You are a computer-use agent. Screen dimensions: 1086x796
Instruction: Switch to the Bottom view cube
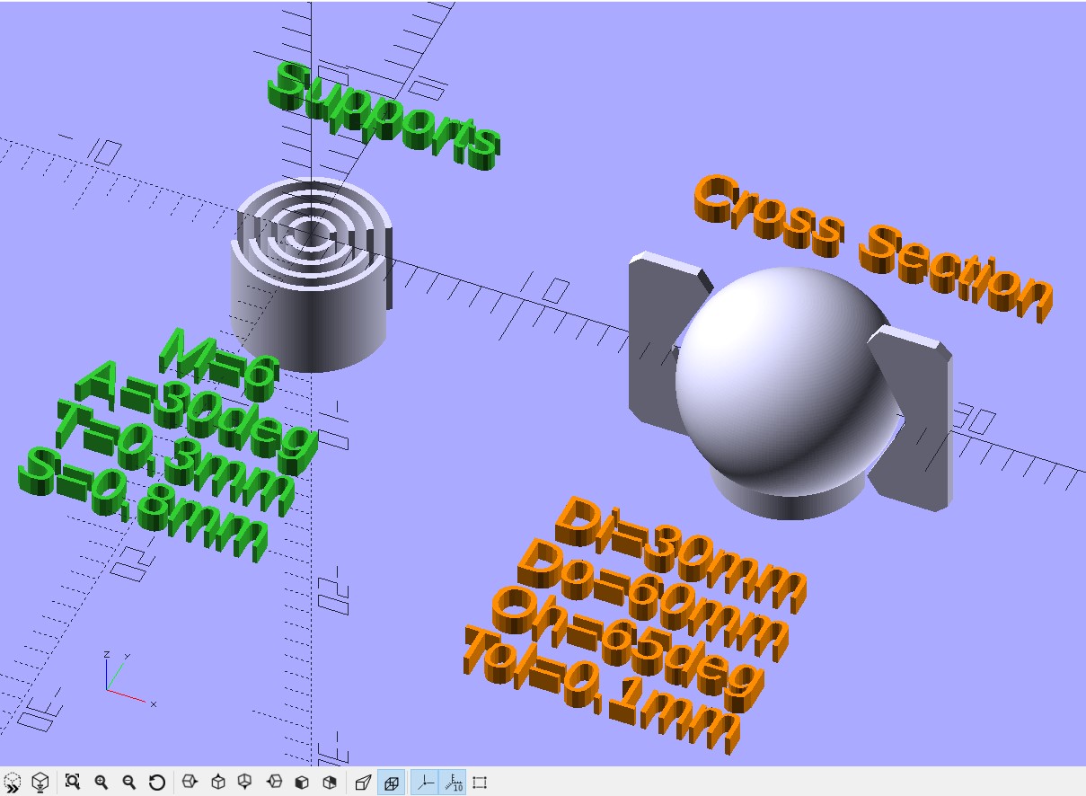(244, 783)
